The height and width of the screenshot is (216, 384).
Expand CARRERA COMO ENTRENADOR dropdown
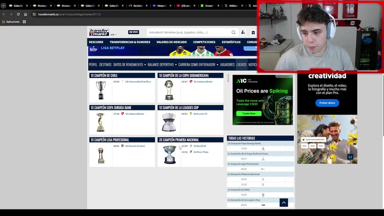pyautogui.click(x=198, y=64)
